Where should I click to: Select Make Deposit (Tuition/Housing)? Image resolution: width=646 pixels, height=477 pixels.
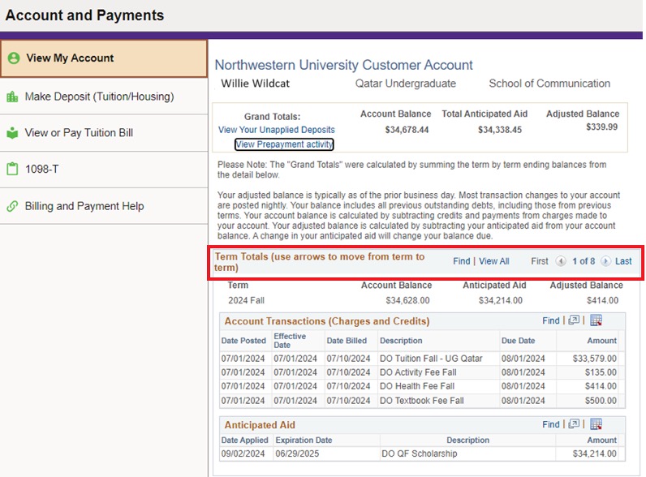coord(103,97)
